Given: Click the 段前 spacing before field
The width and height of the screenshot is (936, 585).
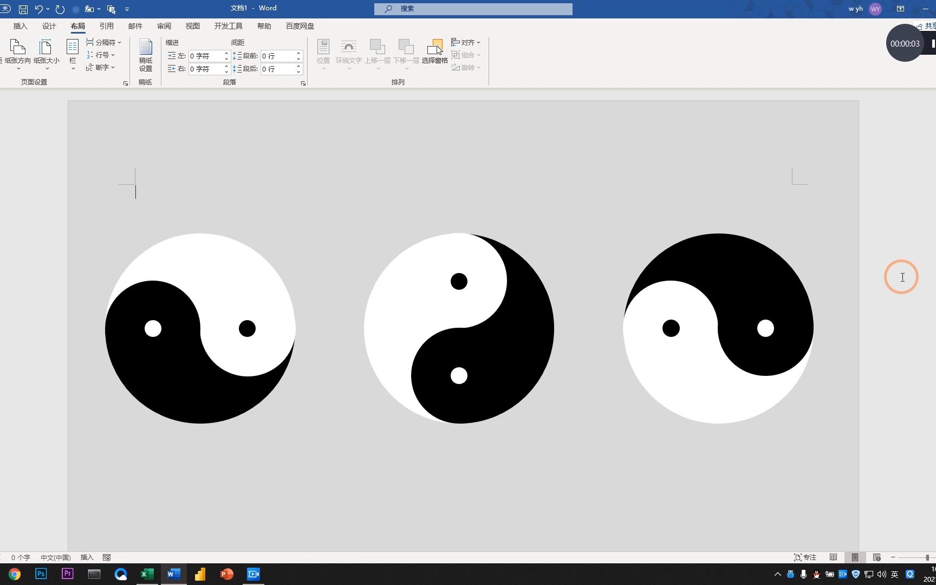Looking at the screenshot, I should coord(278,56).
